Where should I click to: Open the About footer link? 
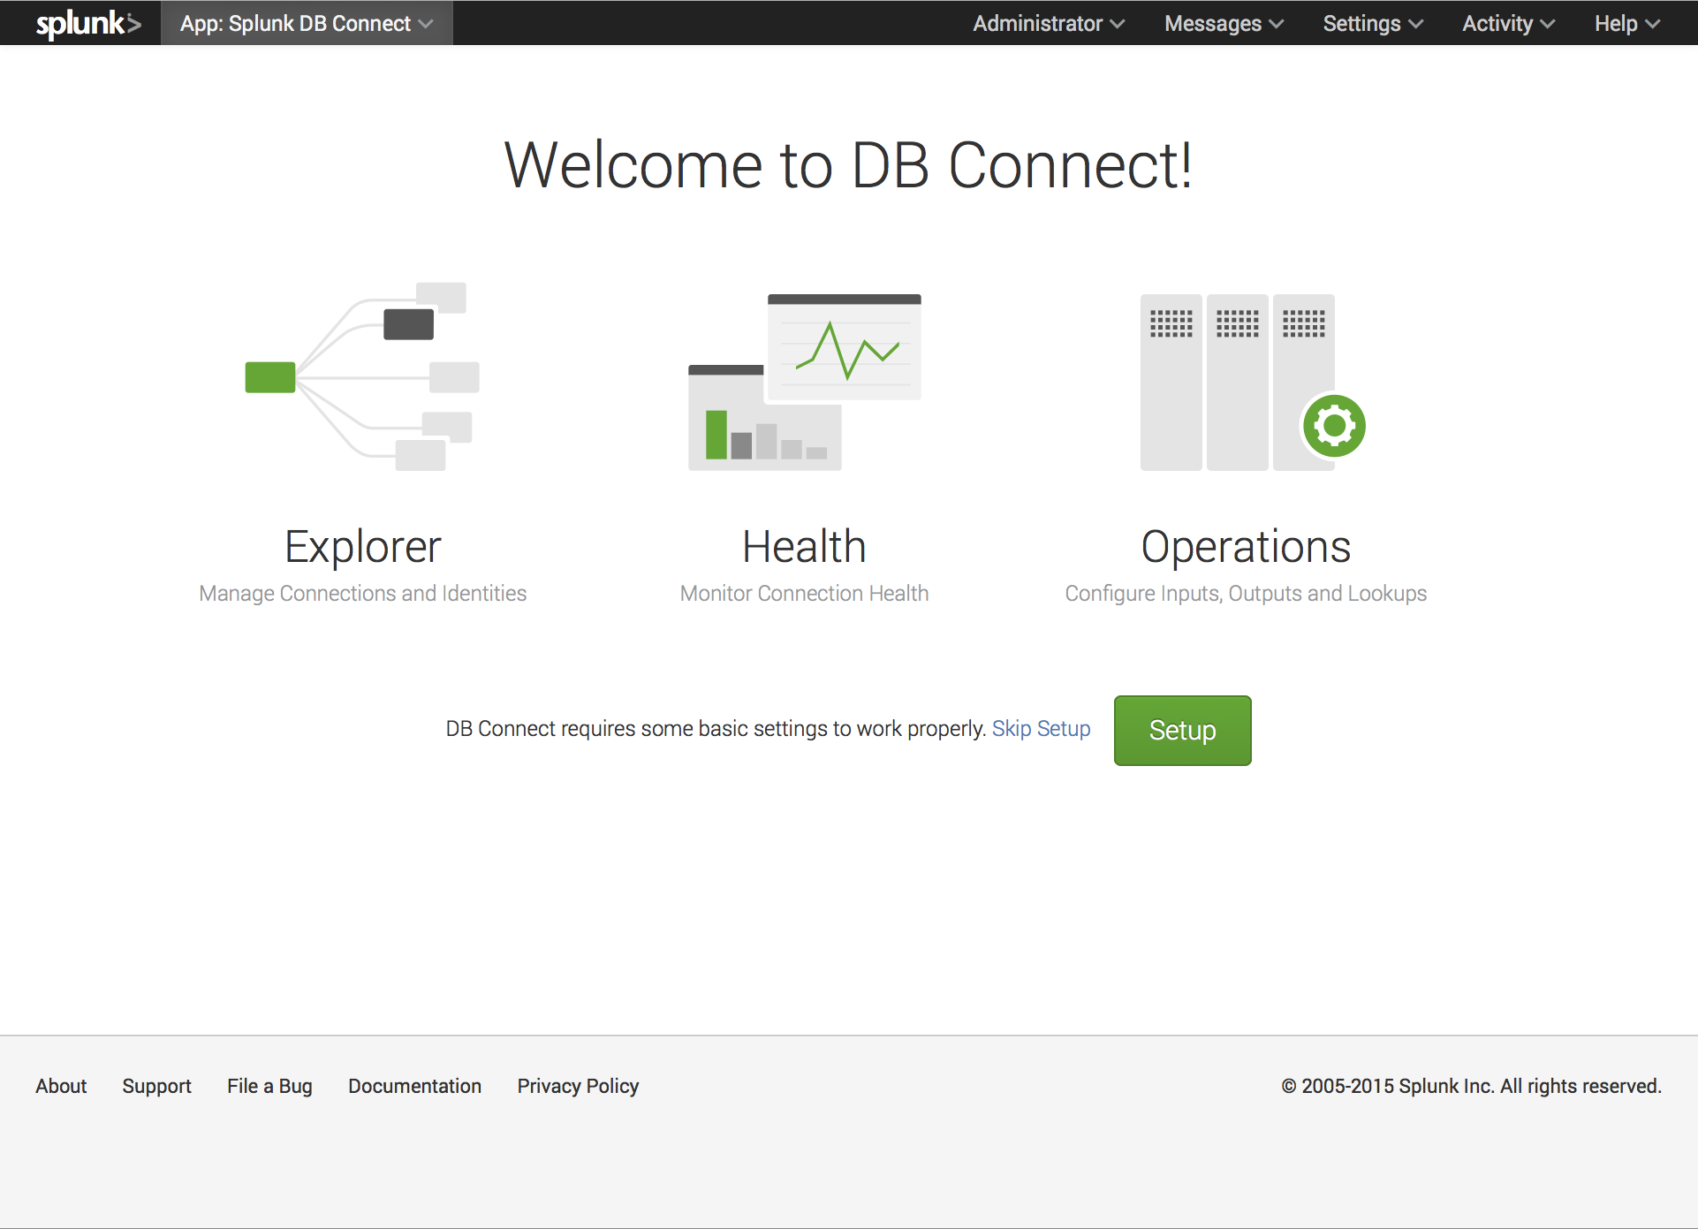61,1086
